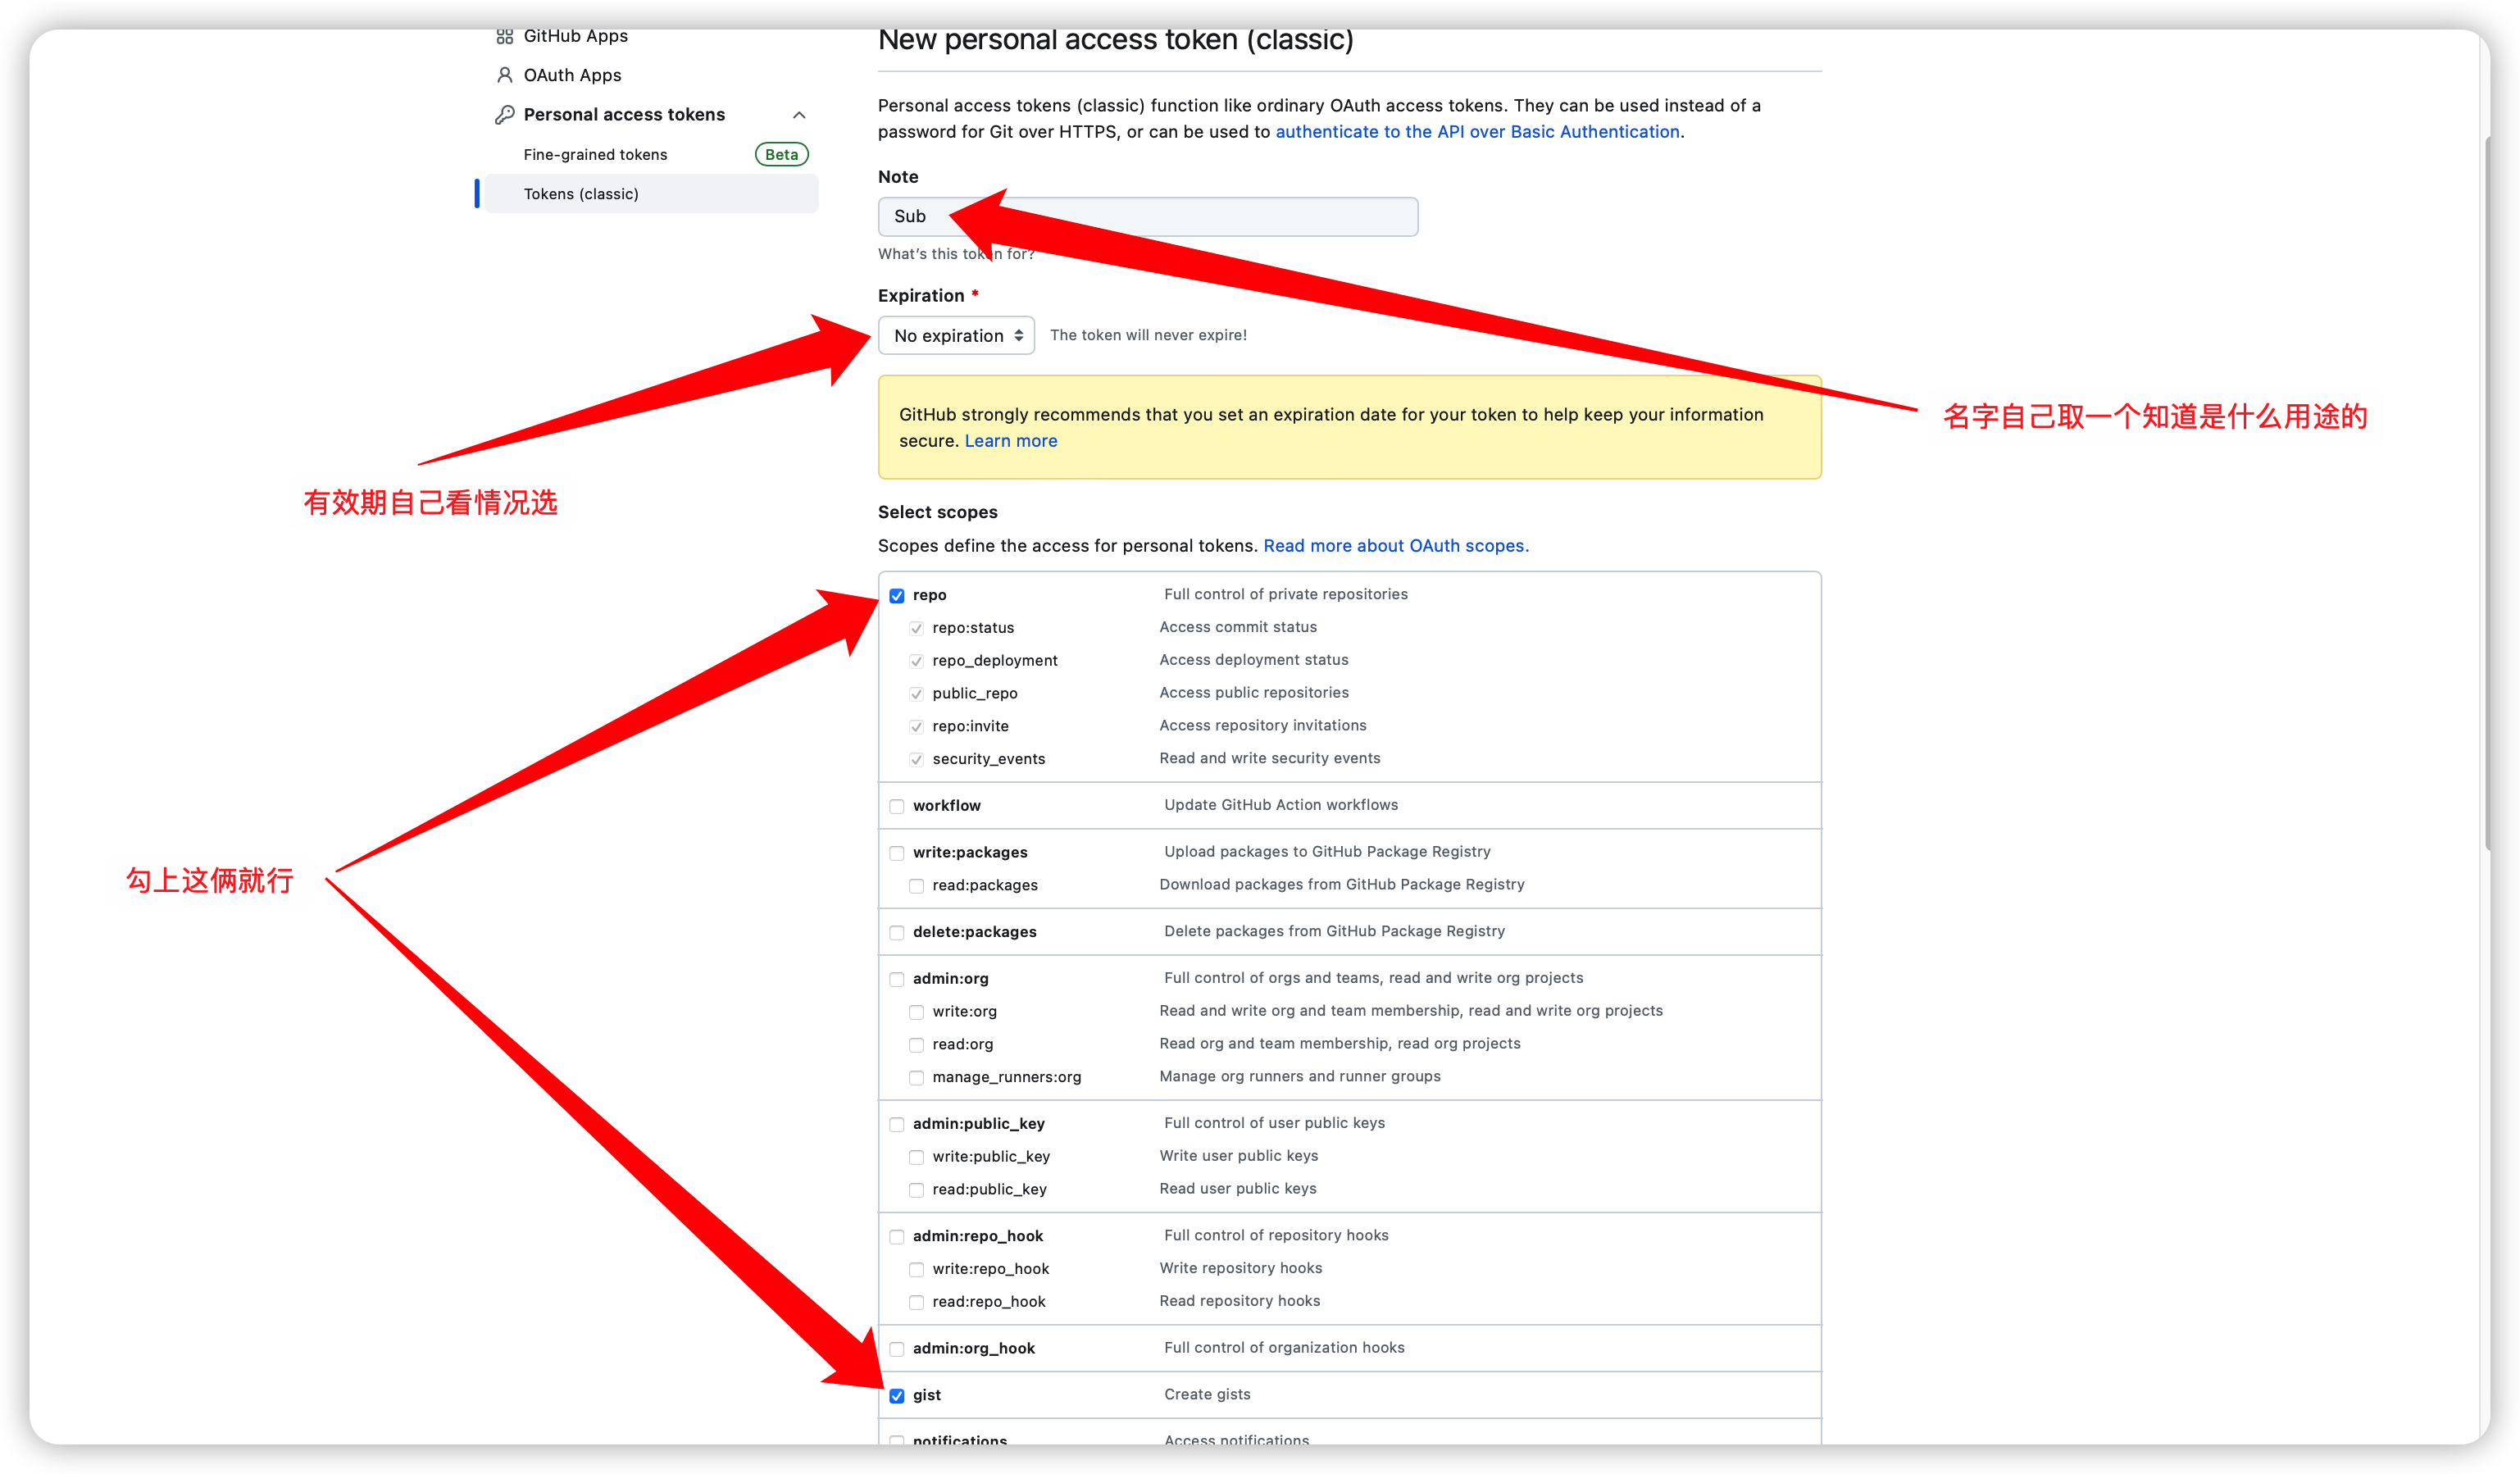
Task: Select Tokens (classic) in the sidebar
Action: (581, 194)
